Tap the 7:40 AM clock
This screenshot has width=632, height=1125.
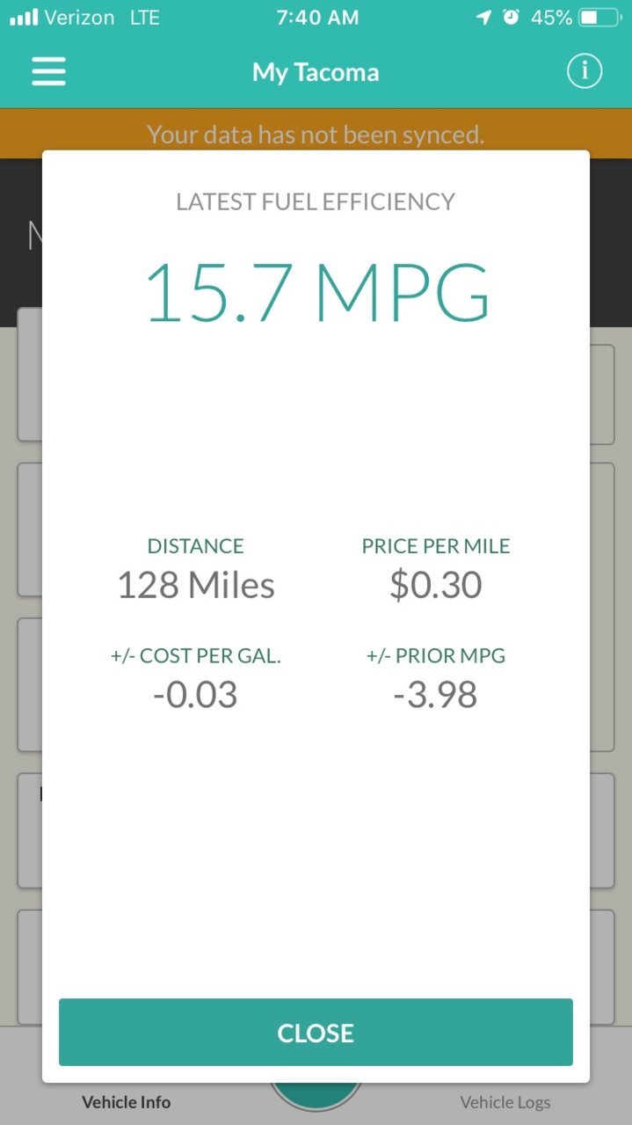[x=317, y=17]
